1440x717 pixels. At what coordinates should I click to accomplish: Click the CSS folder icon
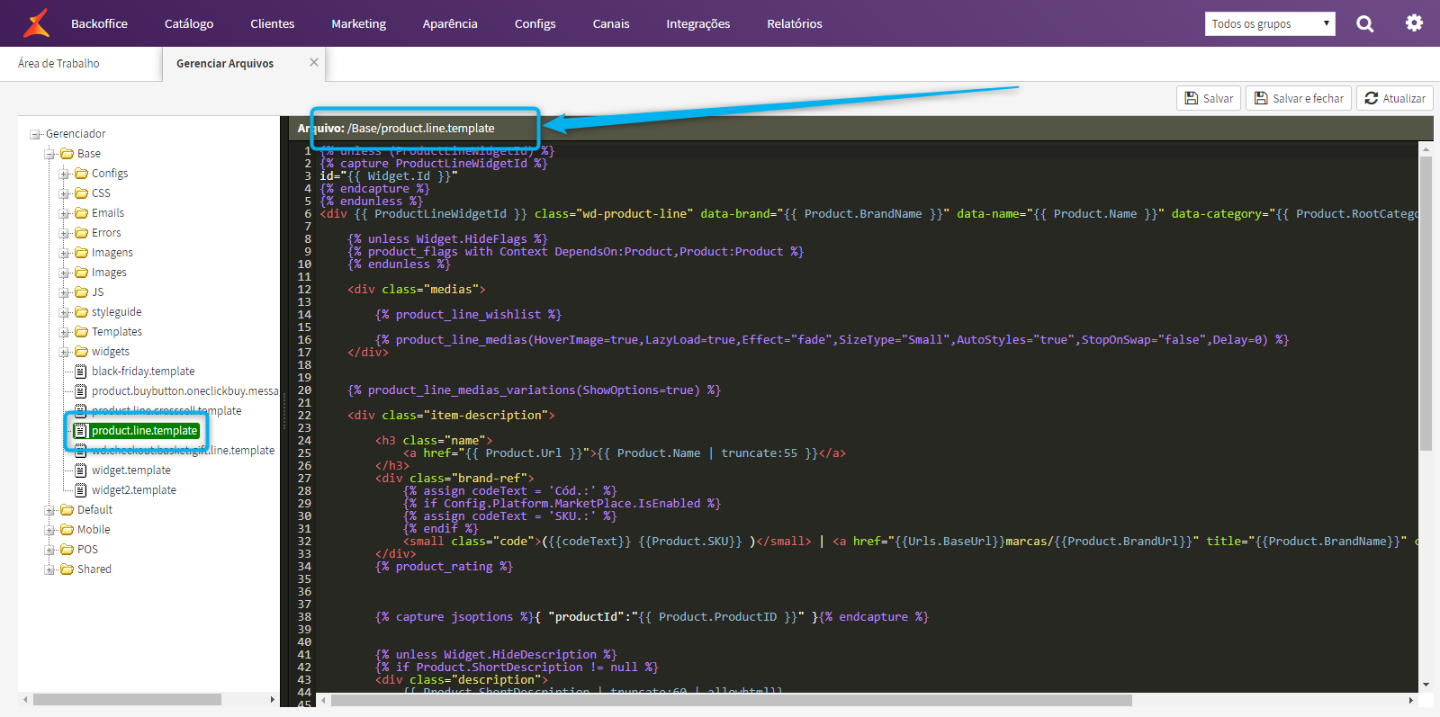[81, 193]
